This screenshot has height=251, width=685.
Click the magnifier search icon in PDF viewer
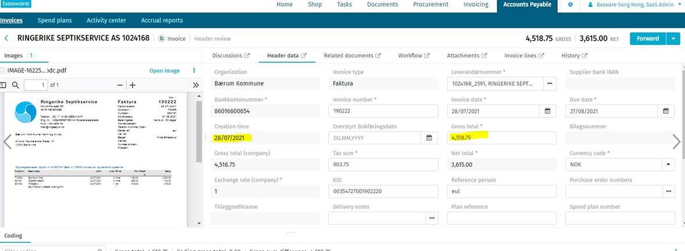(x=15, y=85)
